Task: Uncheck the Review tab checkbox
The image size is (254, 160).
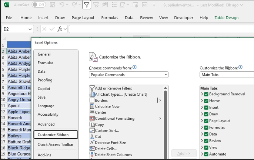Action: click(x=206, y=141)
